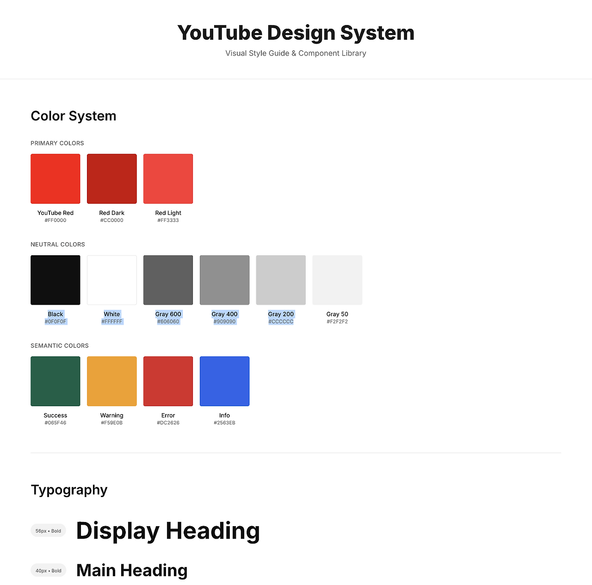The height and width of the screenshot is (585, 592).
Task: Click the #FF0000 hex code
Action: point(55,220)
